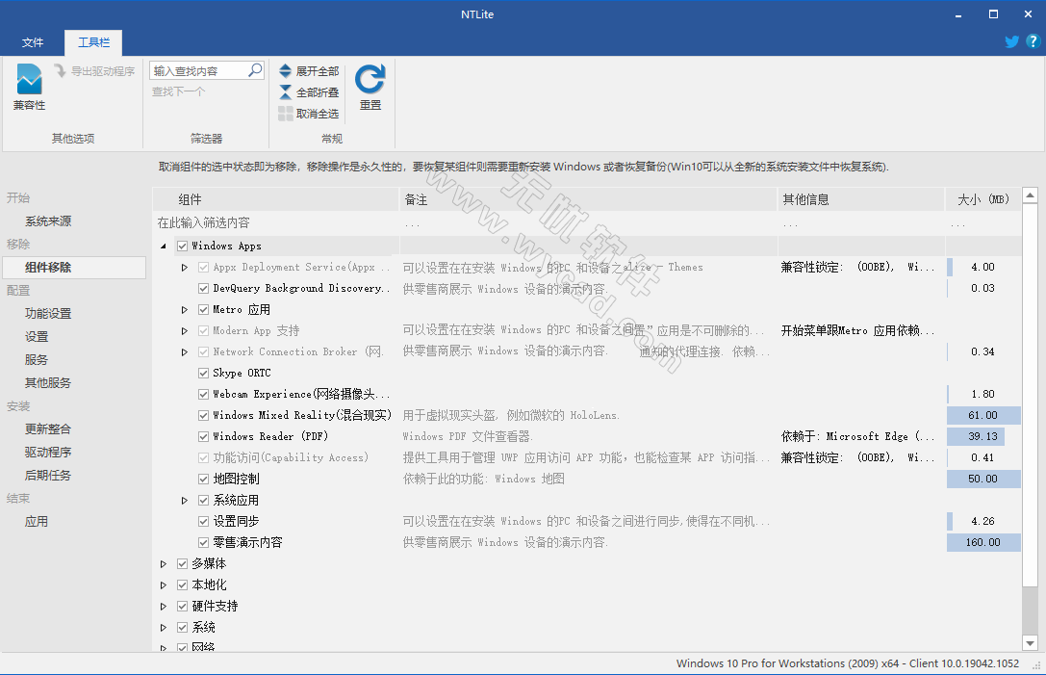Open the Twitter bird icon
This screenshot has height=675, width=1046.
pos(1011,41)
